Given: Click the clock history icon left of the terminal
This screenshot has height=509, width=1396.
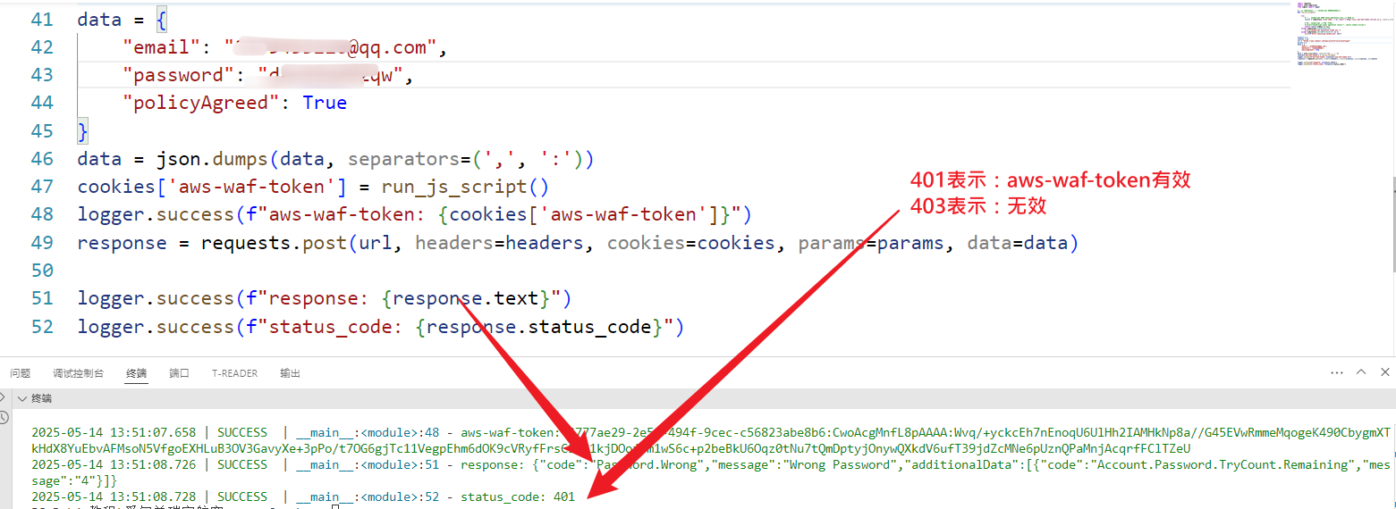Looking at the screenshot, I should pos(4,417).
